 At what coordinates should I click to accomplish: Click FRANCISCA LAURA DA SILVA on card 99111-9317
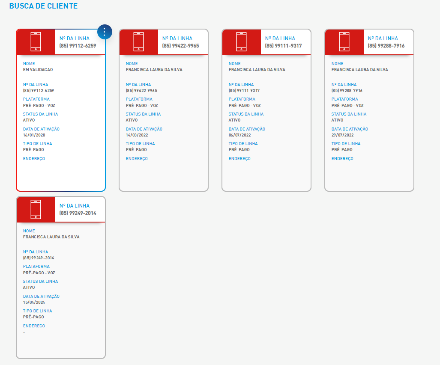click(257, 69)
